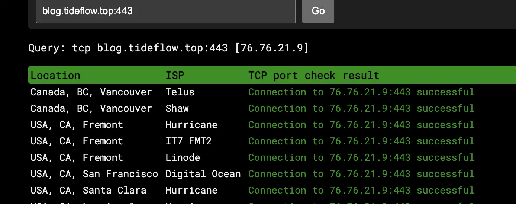Image resolution: width=516 pixels, height=204 pixels.
Task: Select the Digital Ocean ISP cell
Action: [203, 174]
